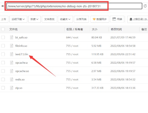
Task: Click the diamond icon for 数据同步
Action: (94, 19)
